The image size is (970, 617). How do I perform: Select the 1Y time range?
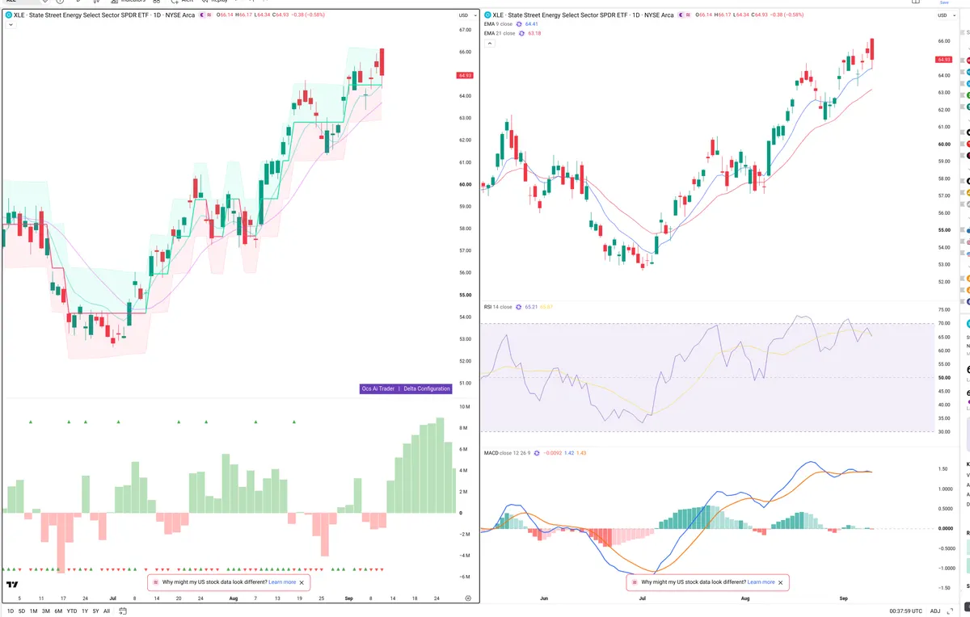[85, 611]
